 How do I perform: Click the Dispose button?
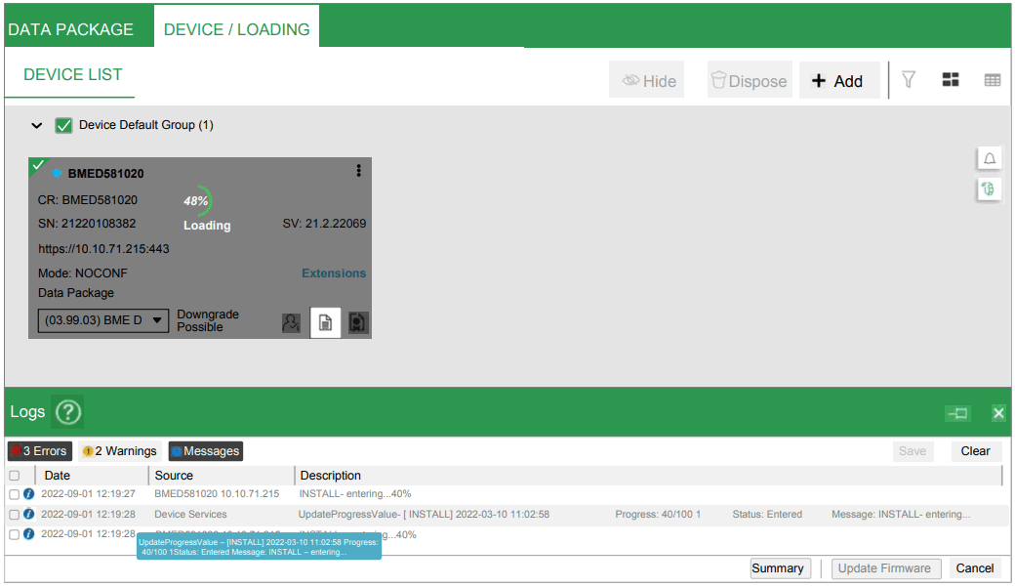pos(749,80)
